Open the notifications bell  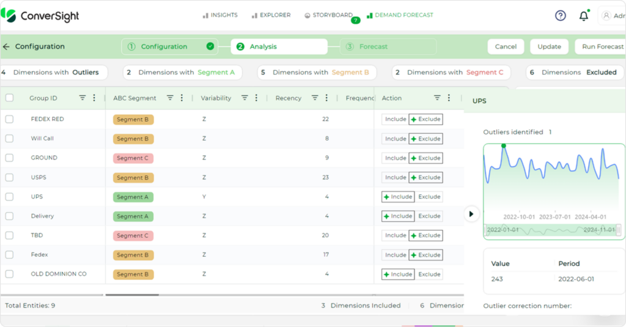pos(584,15)
